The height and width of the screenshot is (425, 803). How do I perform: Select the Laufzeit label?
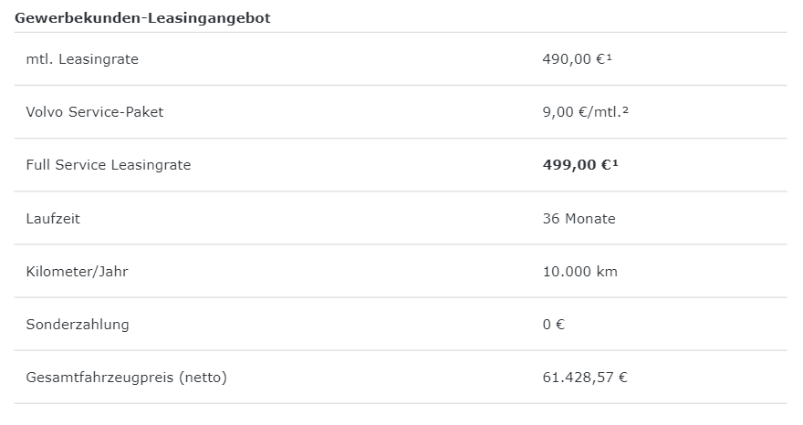click(53, 219)
